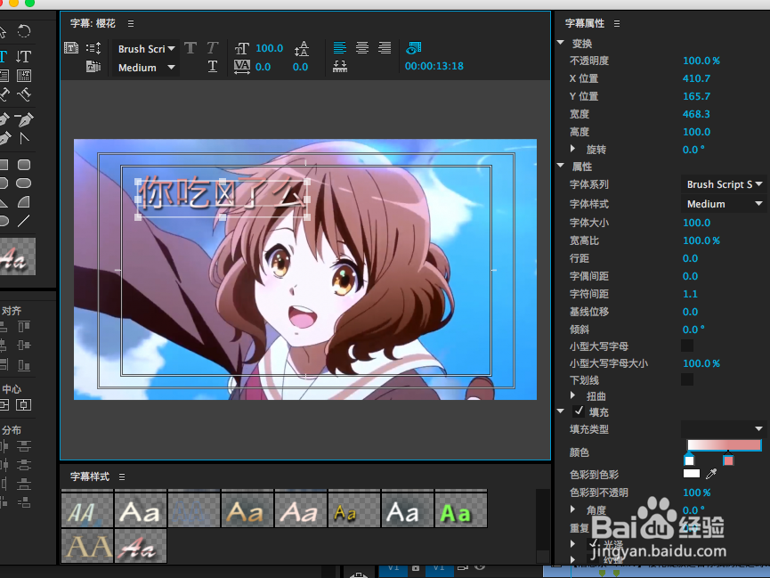The height and width of the screenshot is (578, 770).
Task: Align selected objects to vertical top
Action: click(23, 327)
